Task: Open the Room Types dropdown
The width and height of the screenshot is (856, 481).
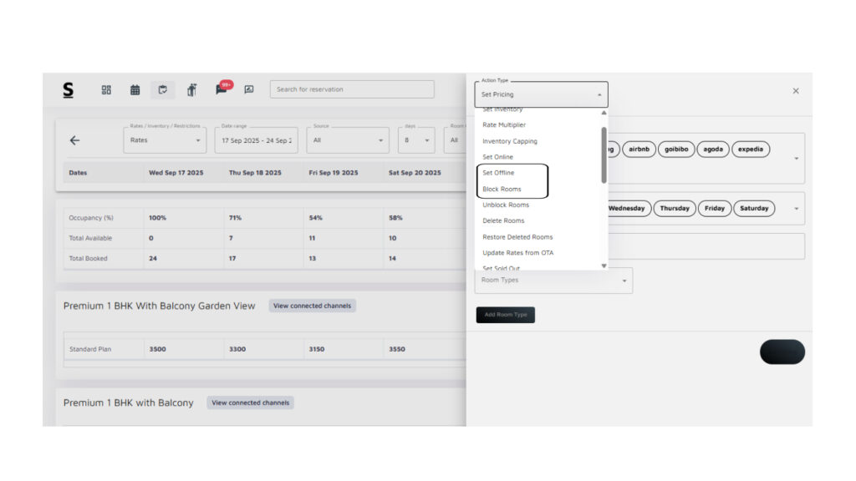Action: (x=553, y=281)
